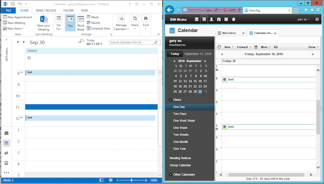Switch Outlook to Day view
324x184 pixels.
tap(70, 23)
